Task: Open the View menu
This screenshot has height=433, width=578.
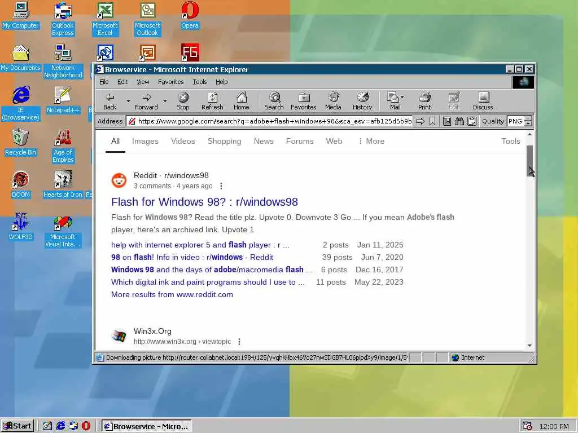Action: (143, 82)
